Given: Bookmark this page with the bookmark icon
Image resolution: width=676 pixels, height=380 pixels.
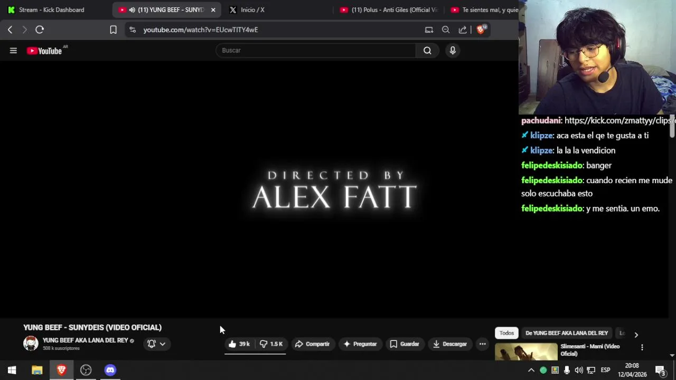Looking at the screenshot, I should pyautogui.click(x=113, y=30).
